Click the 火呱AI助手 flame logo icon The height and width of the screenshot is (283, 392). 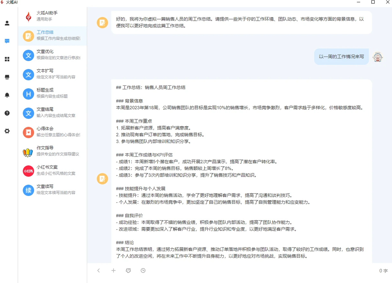pos(29,16)
